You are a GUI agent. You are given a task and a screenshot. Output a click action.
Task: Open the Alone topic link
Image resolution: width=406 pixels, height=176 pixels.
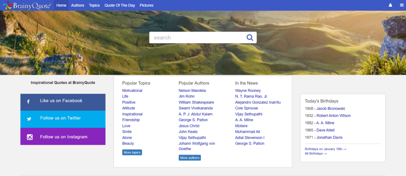(127, 138)
